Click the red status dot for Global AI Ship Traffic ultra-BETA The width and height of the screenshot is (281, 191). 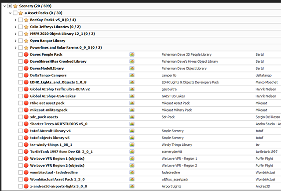coord(26,89)
